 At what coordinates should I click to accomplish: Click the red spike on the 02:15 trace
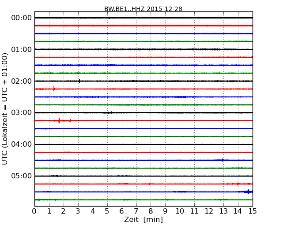54,89
